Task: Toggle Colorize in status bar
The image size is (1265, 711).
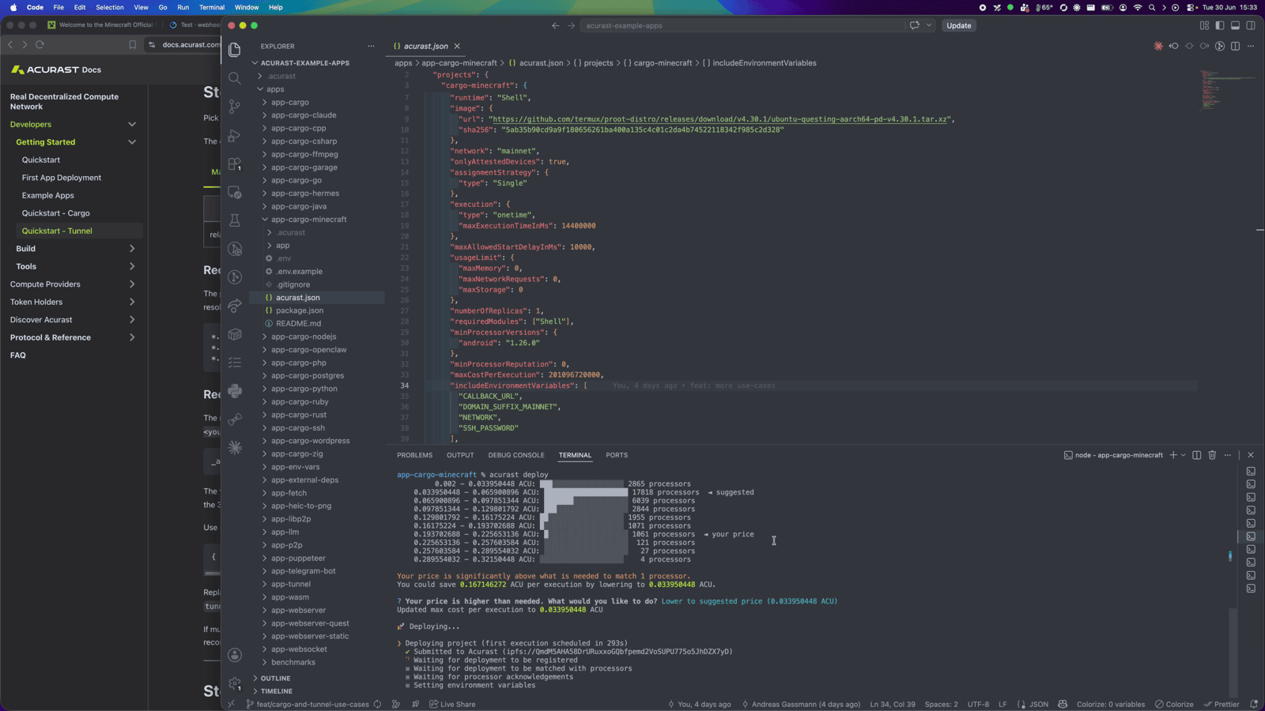Action: pyautogui.click(x=1174, y=704)
